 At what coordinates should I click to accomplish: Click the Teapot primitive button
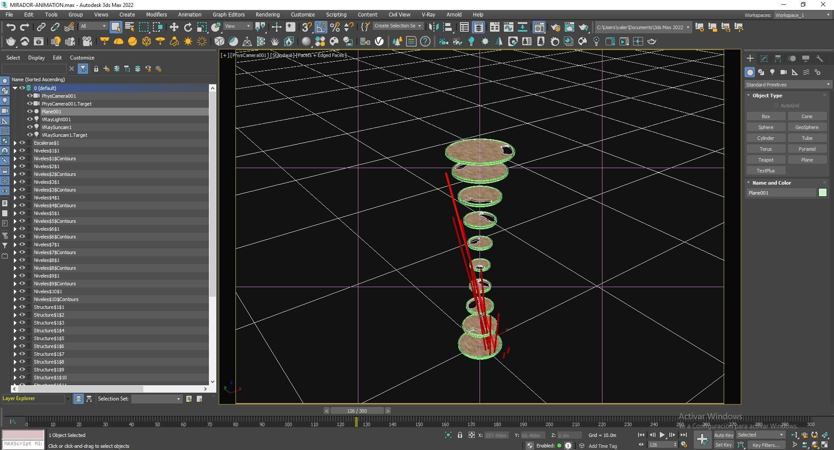click(x=765, y=160)
